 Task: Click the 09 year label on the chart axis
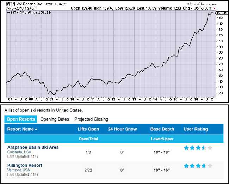coord(51,100)
